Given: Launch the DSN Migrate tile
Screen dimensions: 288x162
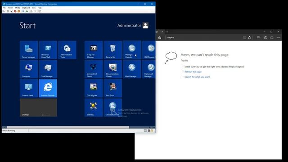Looking at the screenshot, I should (94, 88).
